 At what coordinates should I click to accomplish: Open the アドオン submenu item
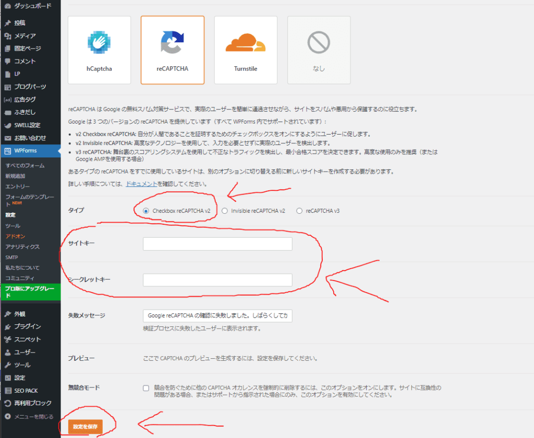pos(15,236)
